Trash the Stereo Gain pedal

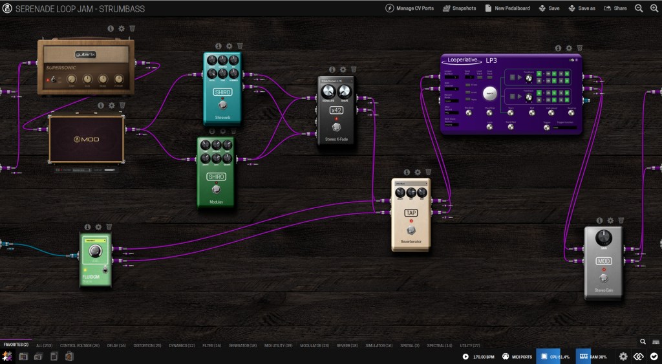pos(621,220)
